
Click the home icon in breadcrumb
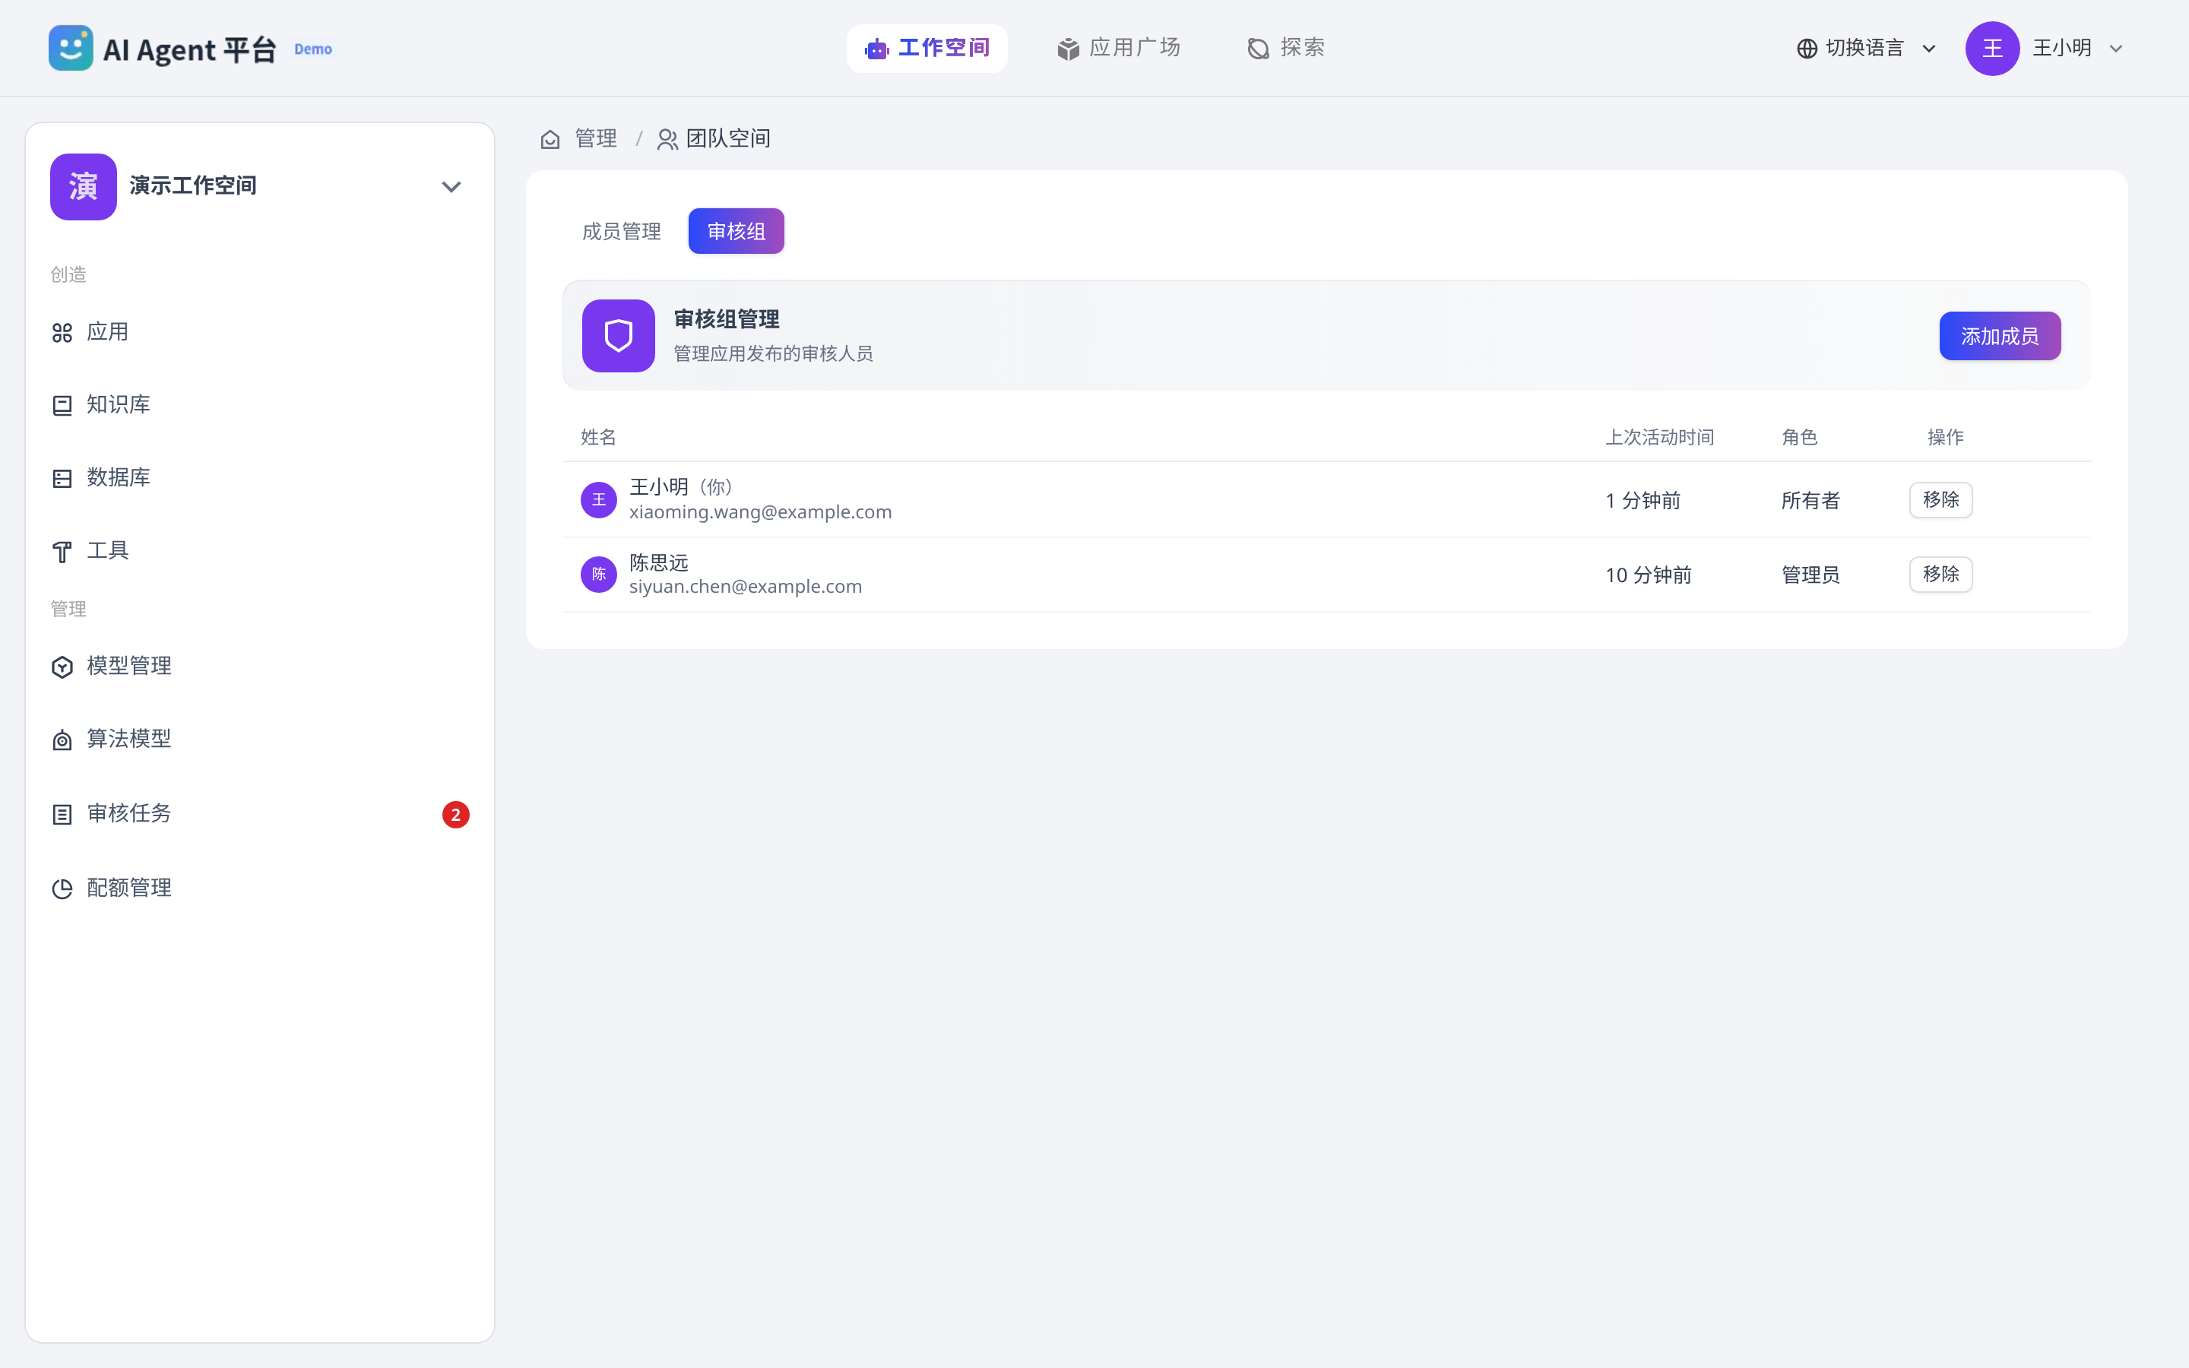point(550,139)
